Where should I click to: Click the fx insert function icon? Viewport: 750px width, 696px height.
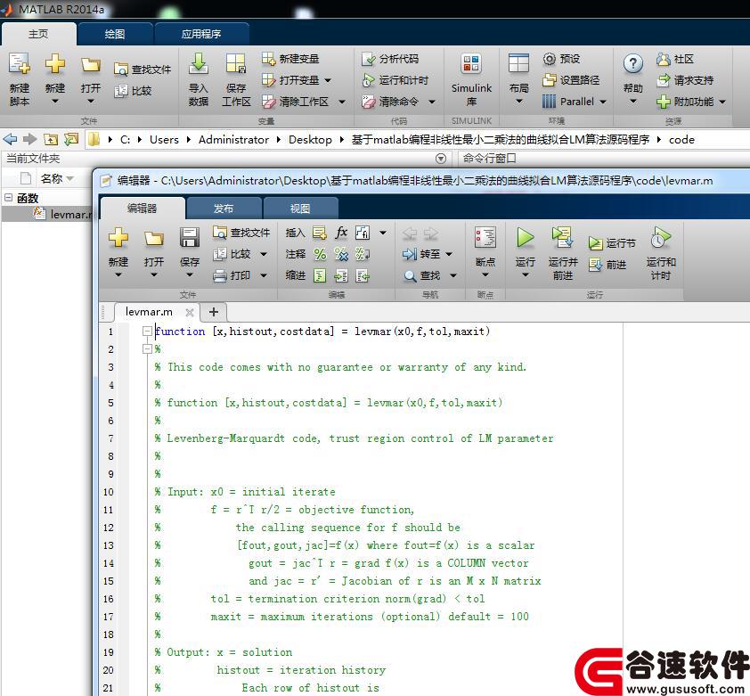pos(341,233)
